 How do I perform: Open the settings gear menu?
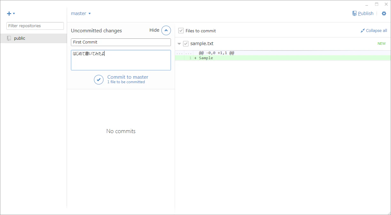(x=384, y=13)
